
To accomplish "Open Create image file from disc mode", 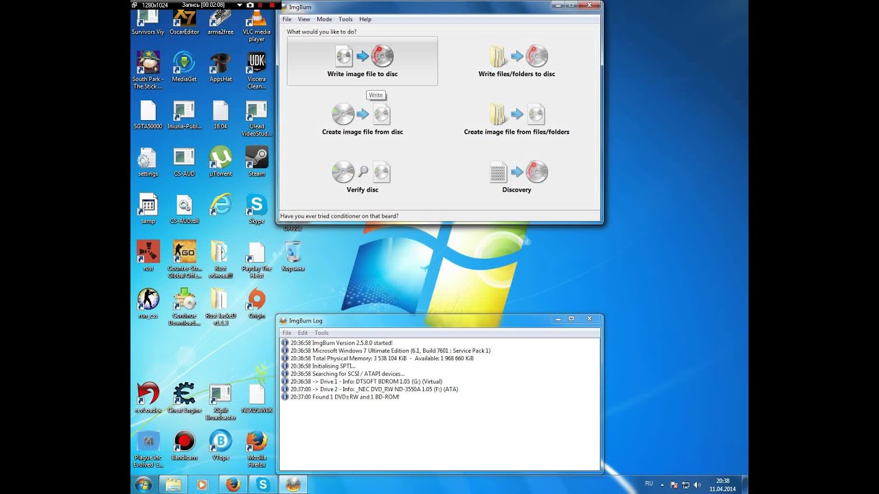I will click(362, 119).
